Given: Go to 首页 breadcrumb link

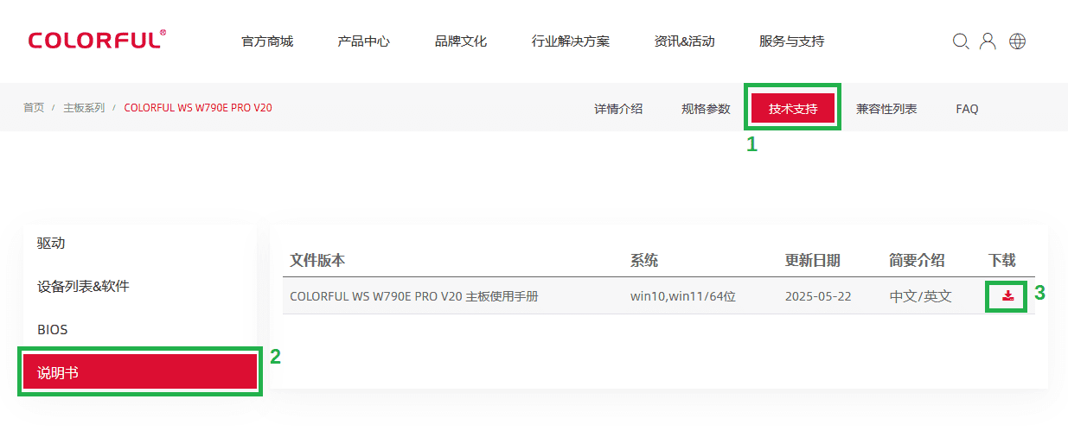Looking at the screenshot, I should point(34,108).
